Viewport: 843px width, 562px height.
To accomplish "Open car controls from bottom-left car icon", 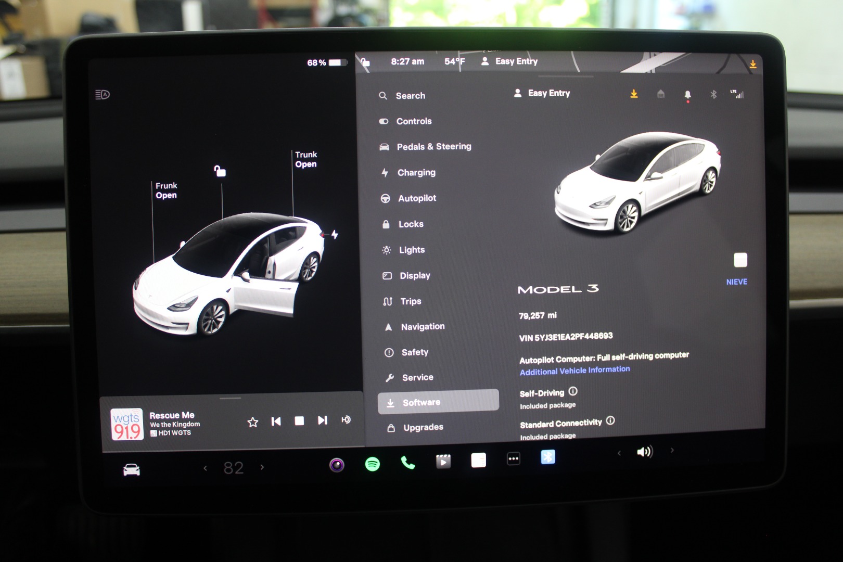I will pos(132,469).
